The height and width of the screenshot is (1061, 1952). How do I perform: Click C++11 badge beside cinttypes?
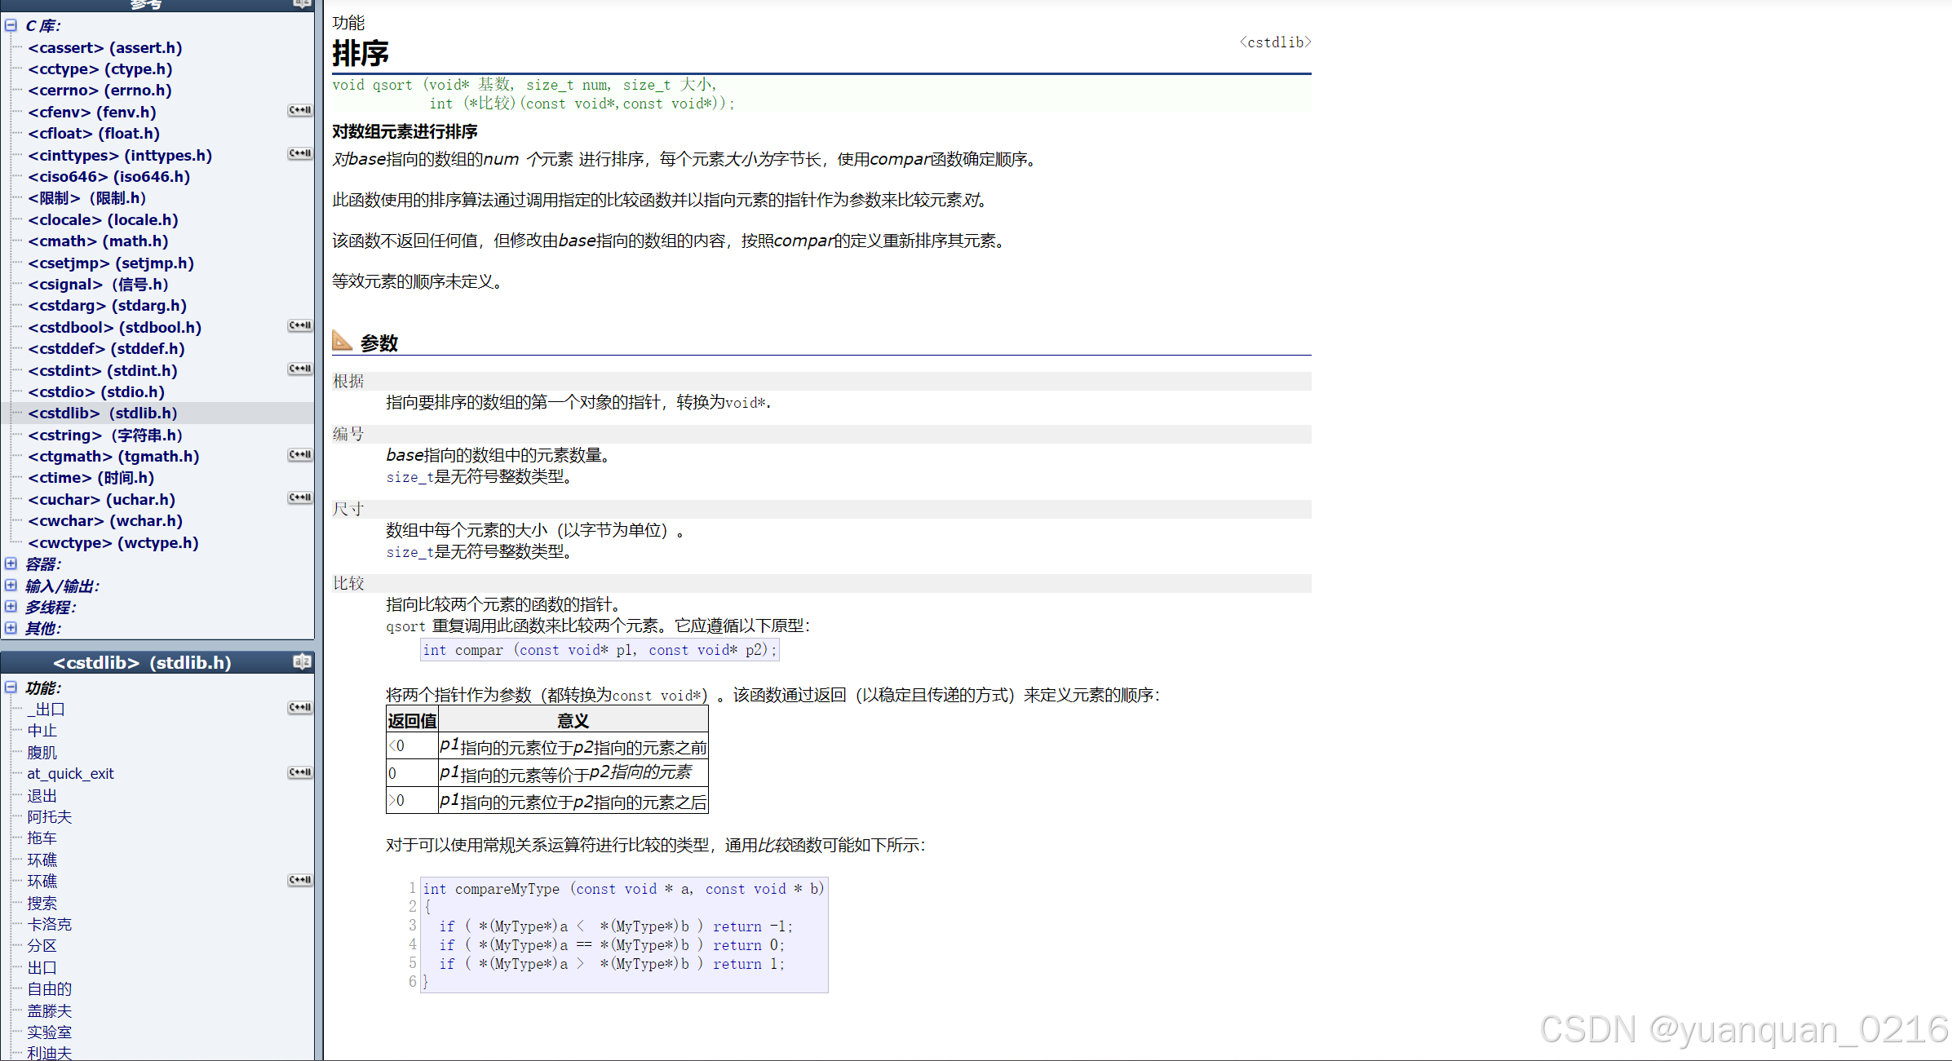pyautogui.click(x=300, y=153)
